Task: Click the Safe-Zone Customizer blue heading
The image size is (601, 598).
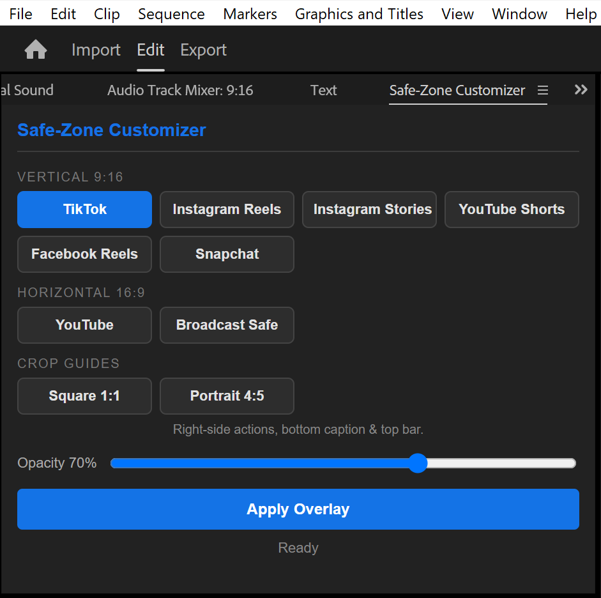Action: point(112,130)
